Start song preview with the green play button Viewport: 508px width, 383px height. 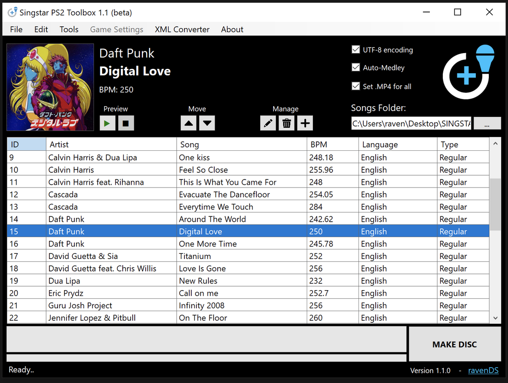(107, 124)
